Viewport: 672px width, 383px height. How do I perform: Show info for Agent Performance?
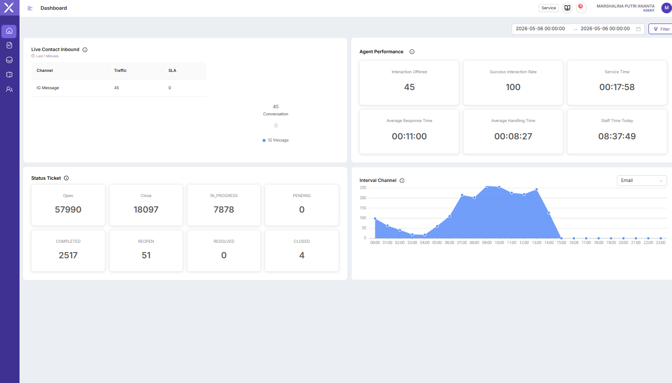point(412,52)
